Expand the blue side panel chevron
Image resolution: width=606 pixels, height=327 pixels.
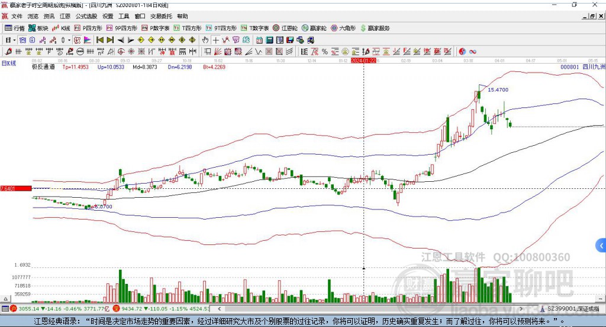601,246
